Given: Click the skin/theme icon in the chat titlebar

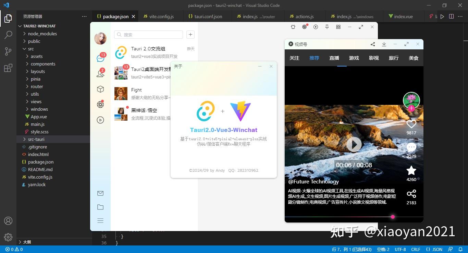Looking at the screenshot, I should click(x=293, y=27).
